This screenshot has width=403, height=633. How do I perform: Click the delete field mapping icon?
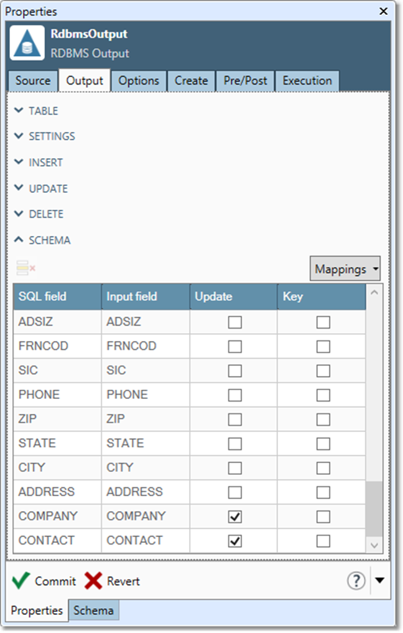coord(25,268)
